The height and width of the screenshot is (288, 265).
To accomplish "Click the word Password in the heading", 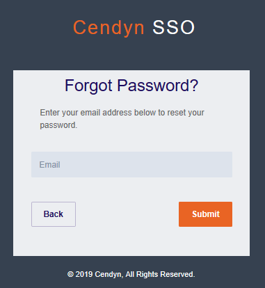I will [x=154, y=86].
